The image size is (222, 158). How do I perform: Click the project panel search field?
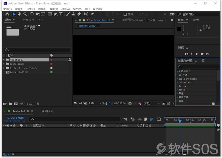[37, 49]
